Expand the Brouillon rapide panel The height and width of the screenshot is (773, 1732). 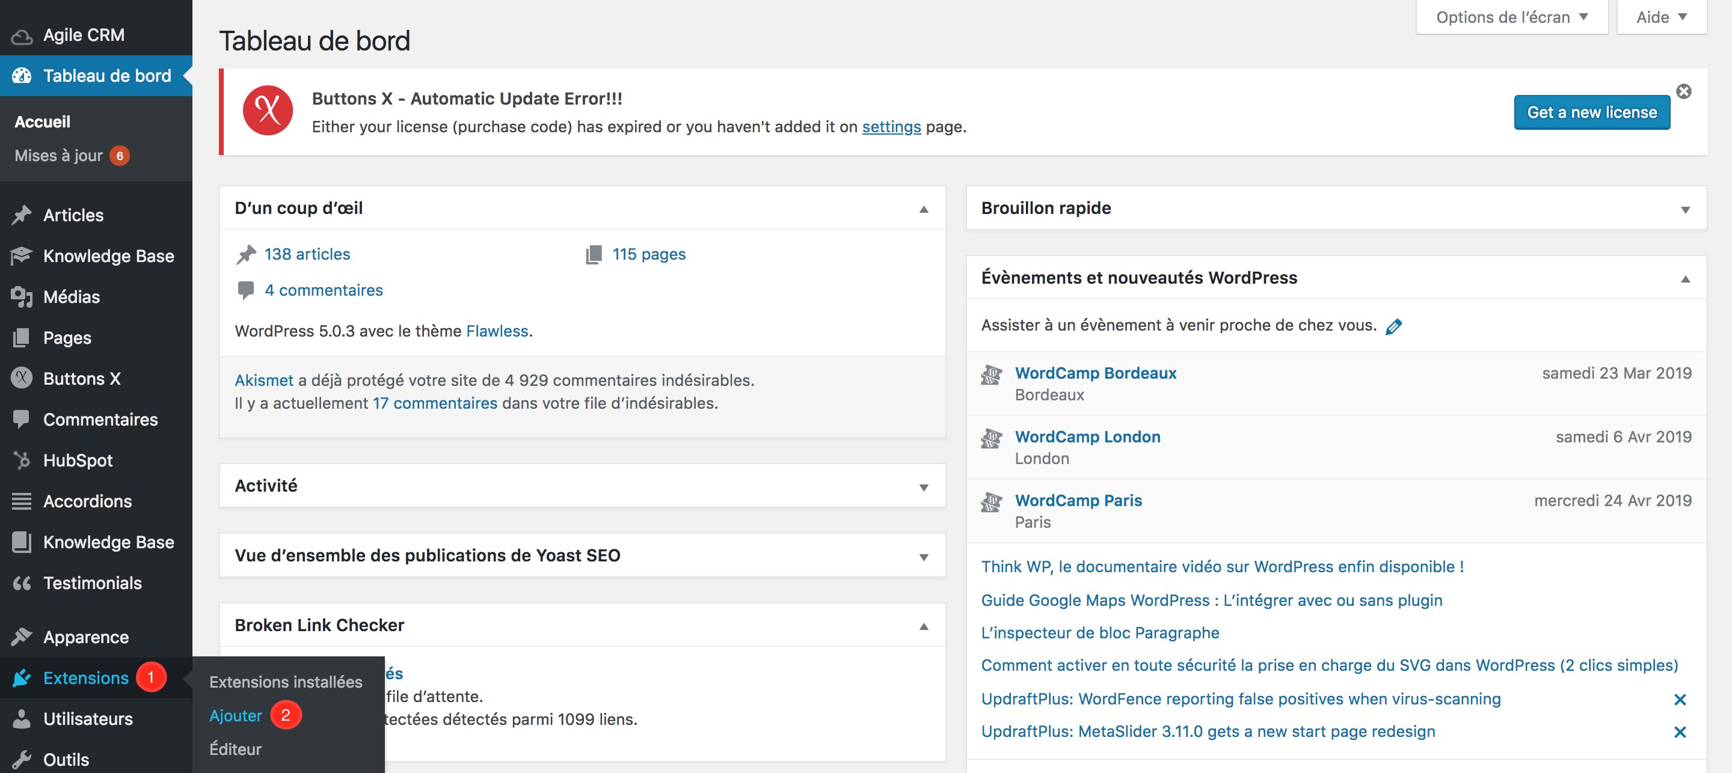(x=1686, y=210)
